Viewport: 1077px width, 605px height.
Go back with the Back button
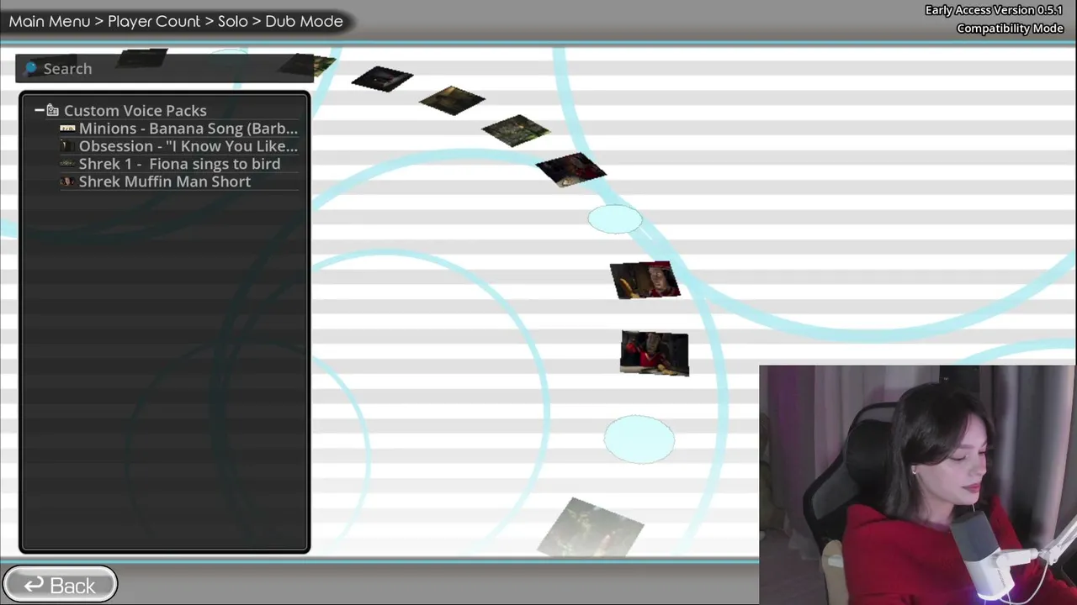60,585
